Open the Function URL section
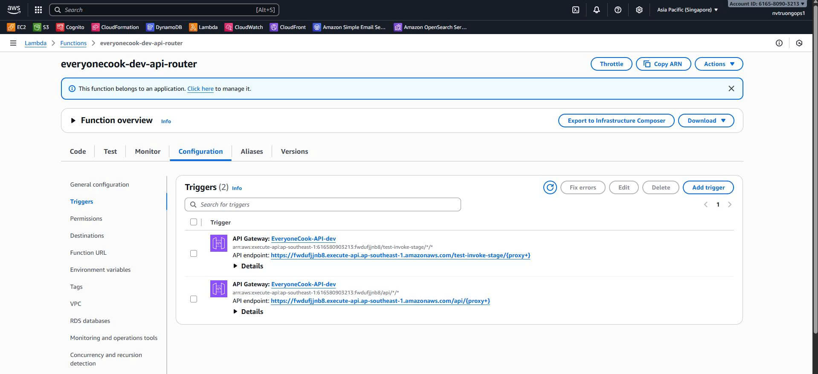Image resolution: width=818 pixels, height=374 pixels. coord(88,253)
